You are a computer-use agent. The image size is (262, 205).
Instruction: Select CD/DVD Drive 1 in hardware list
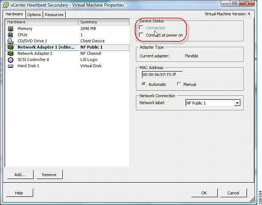(67, 41)
